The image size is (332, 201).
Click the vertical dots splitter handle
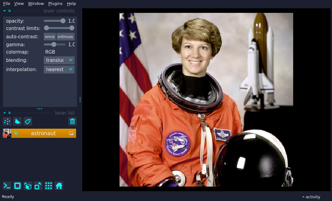[x=80, y=100]
